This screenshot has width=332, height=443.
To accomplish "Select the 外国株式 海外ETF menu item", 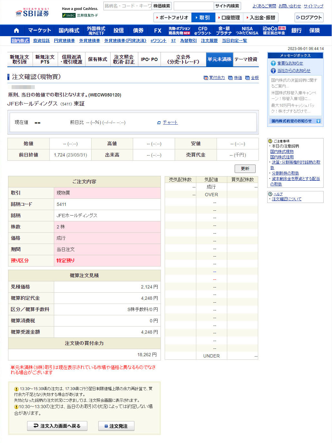I will click(96, 30).
